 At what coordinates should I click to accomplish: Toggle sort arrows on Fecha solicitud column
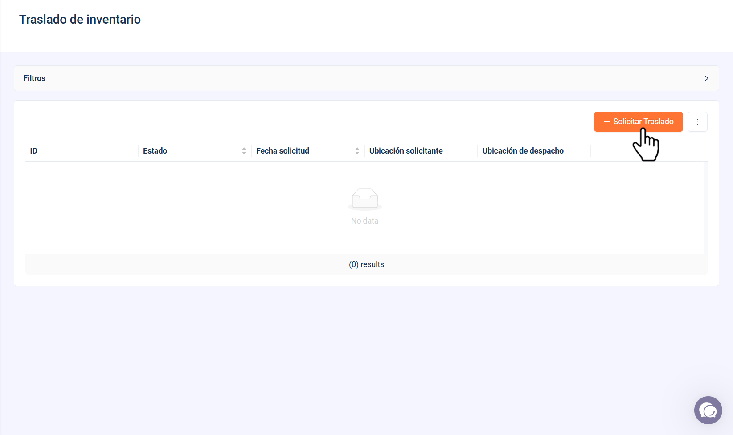(357, 151)
